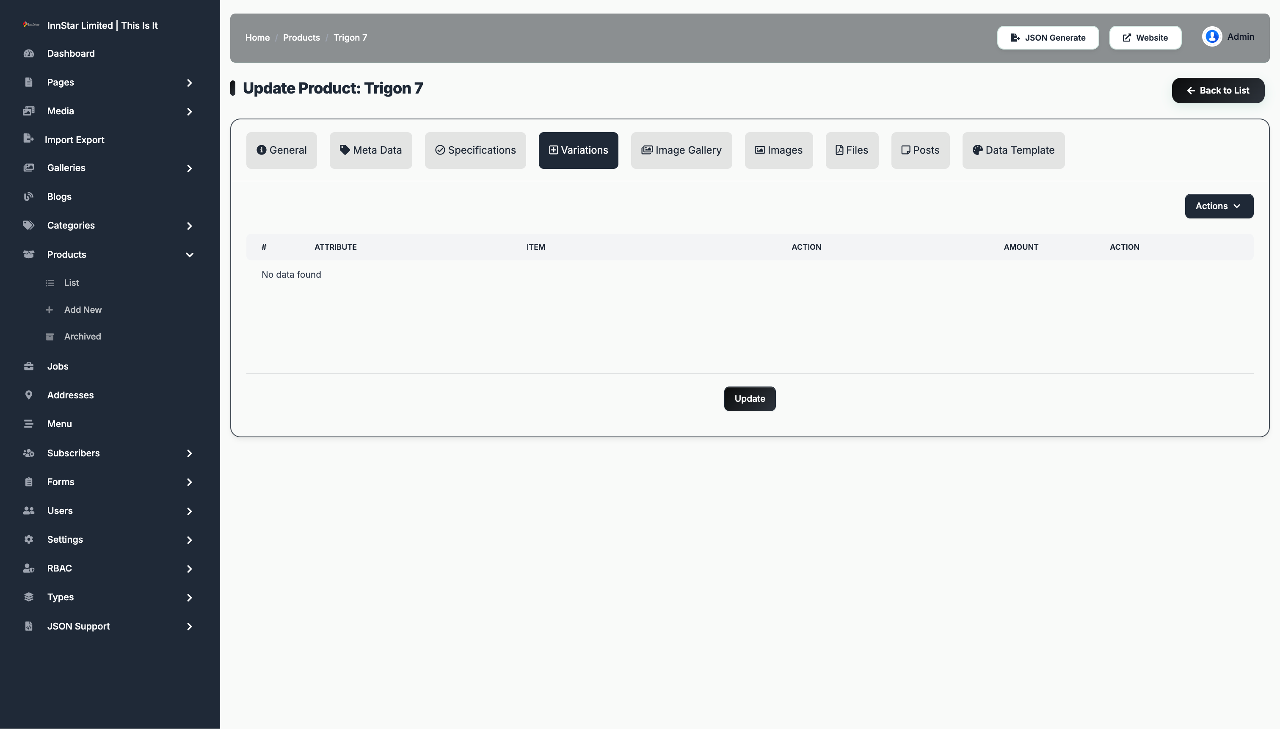The width and height of the screenshot is (1280, 729).
Task: Click the Import Export icon in sidebar
Action: coord(28,139)
